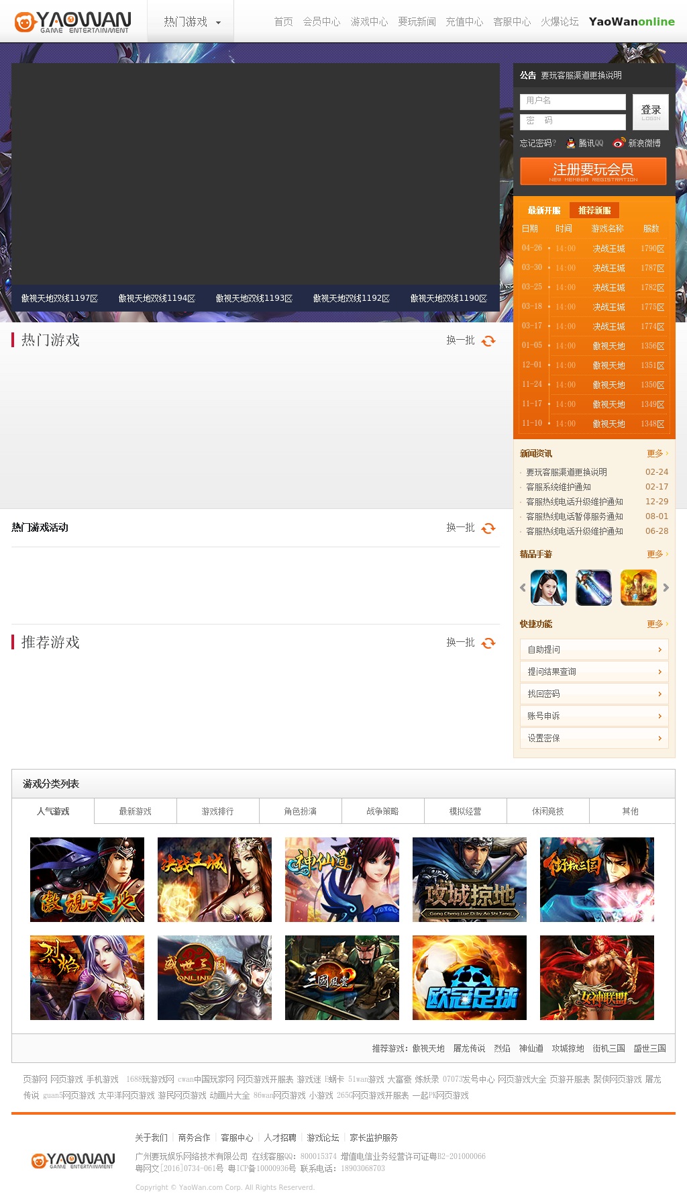Open the 热门游戏 dropdown menu
The height and width of the screenshot is (1200, 687).
coord(191,22)
